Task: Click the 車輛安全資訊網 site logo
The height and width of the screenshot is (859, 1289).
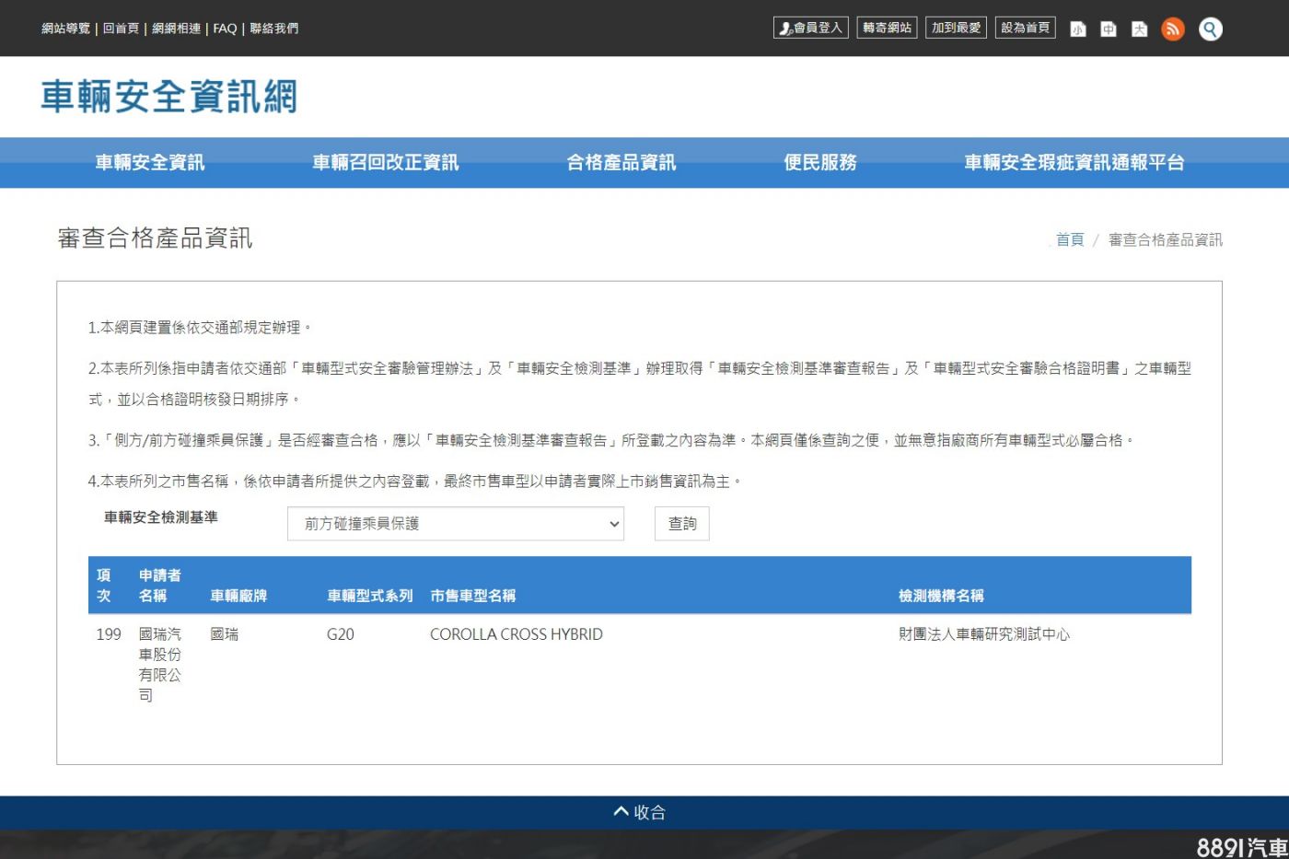Action: (x=168, y=97)
